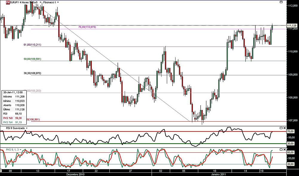299x176 pixels.
Task: Click the RSI 70,00 overbought level label
Action: (x=291, y=131)
